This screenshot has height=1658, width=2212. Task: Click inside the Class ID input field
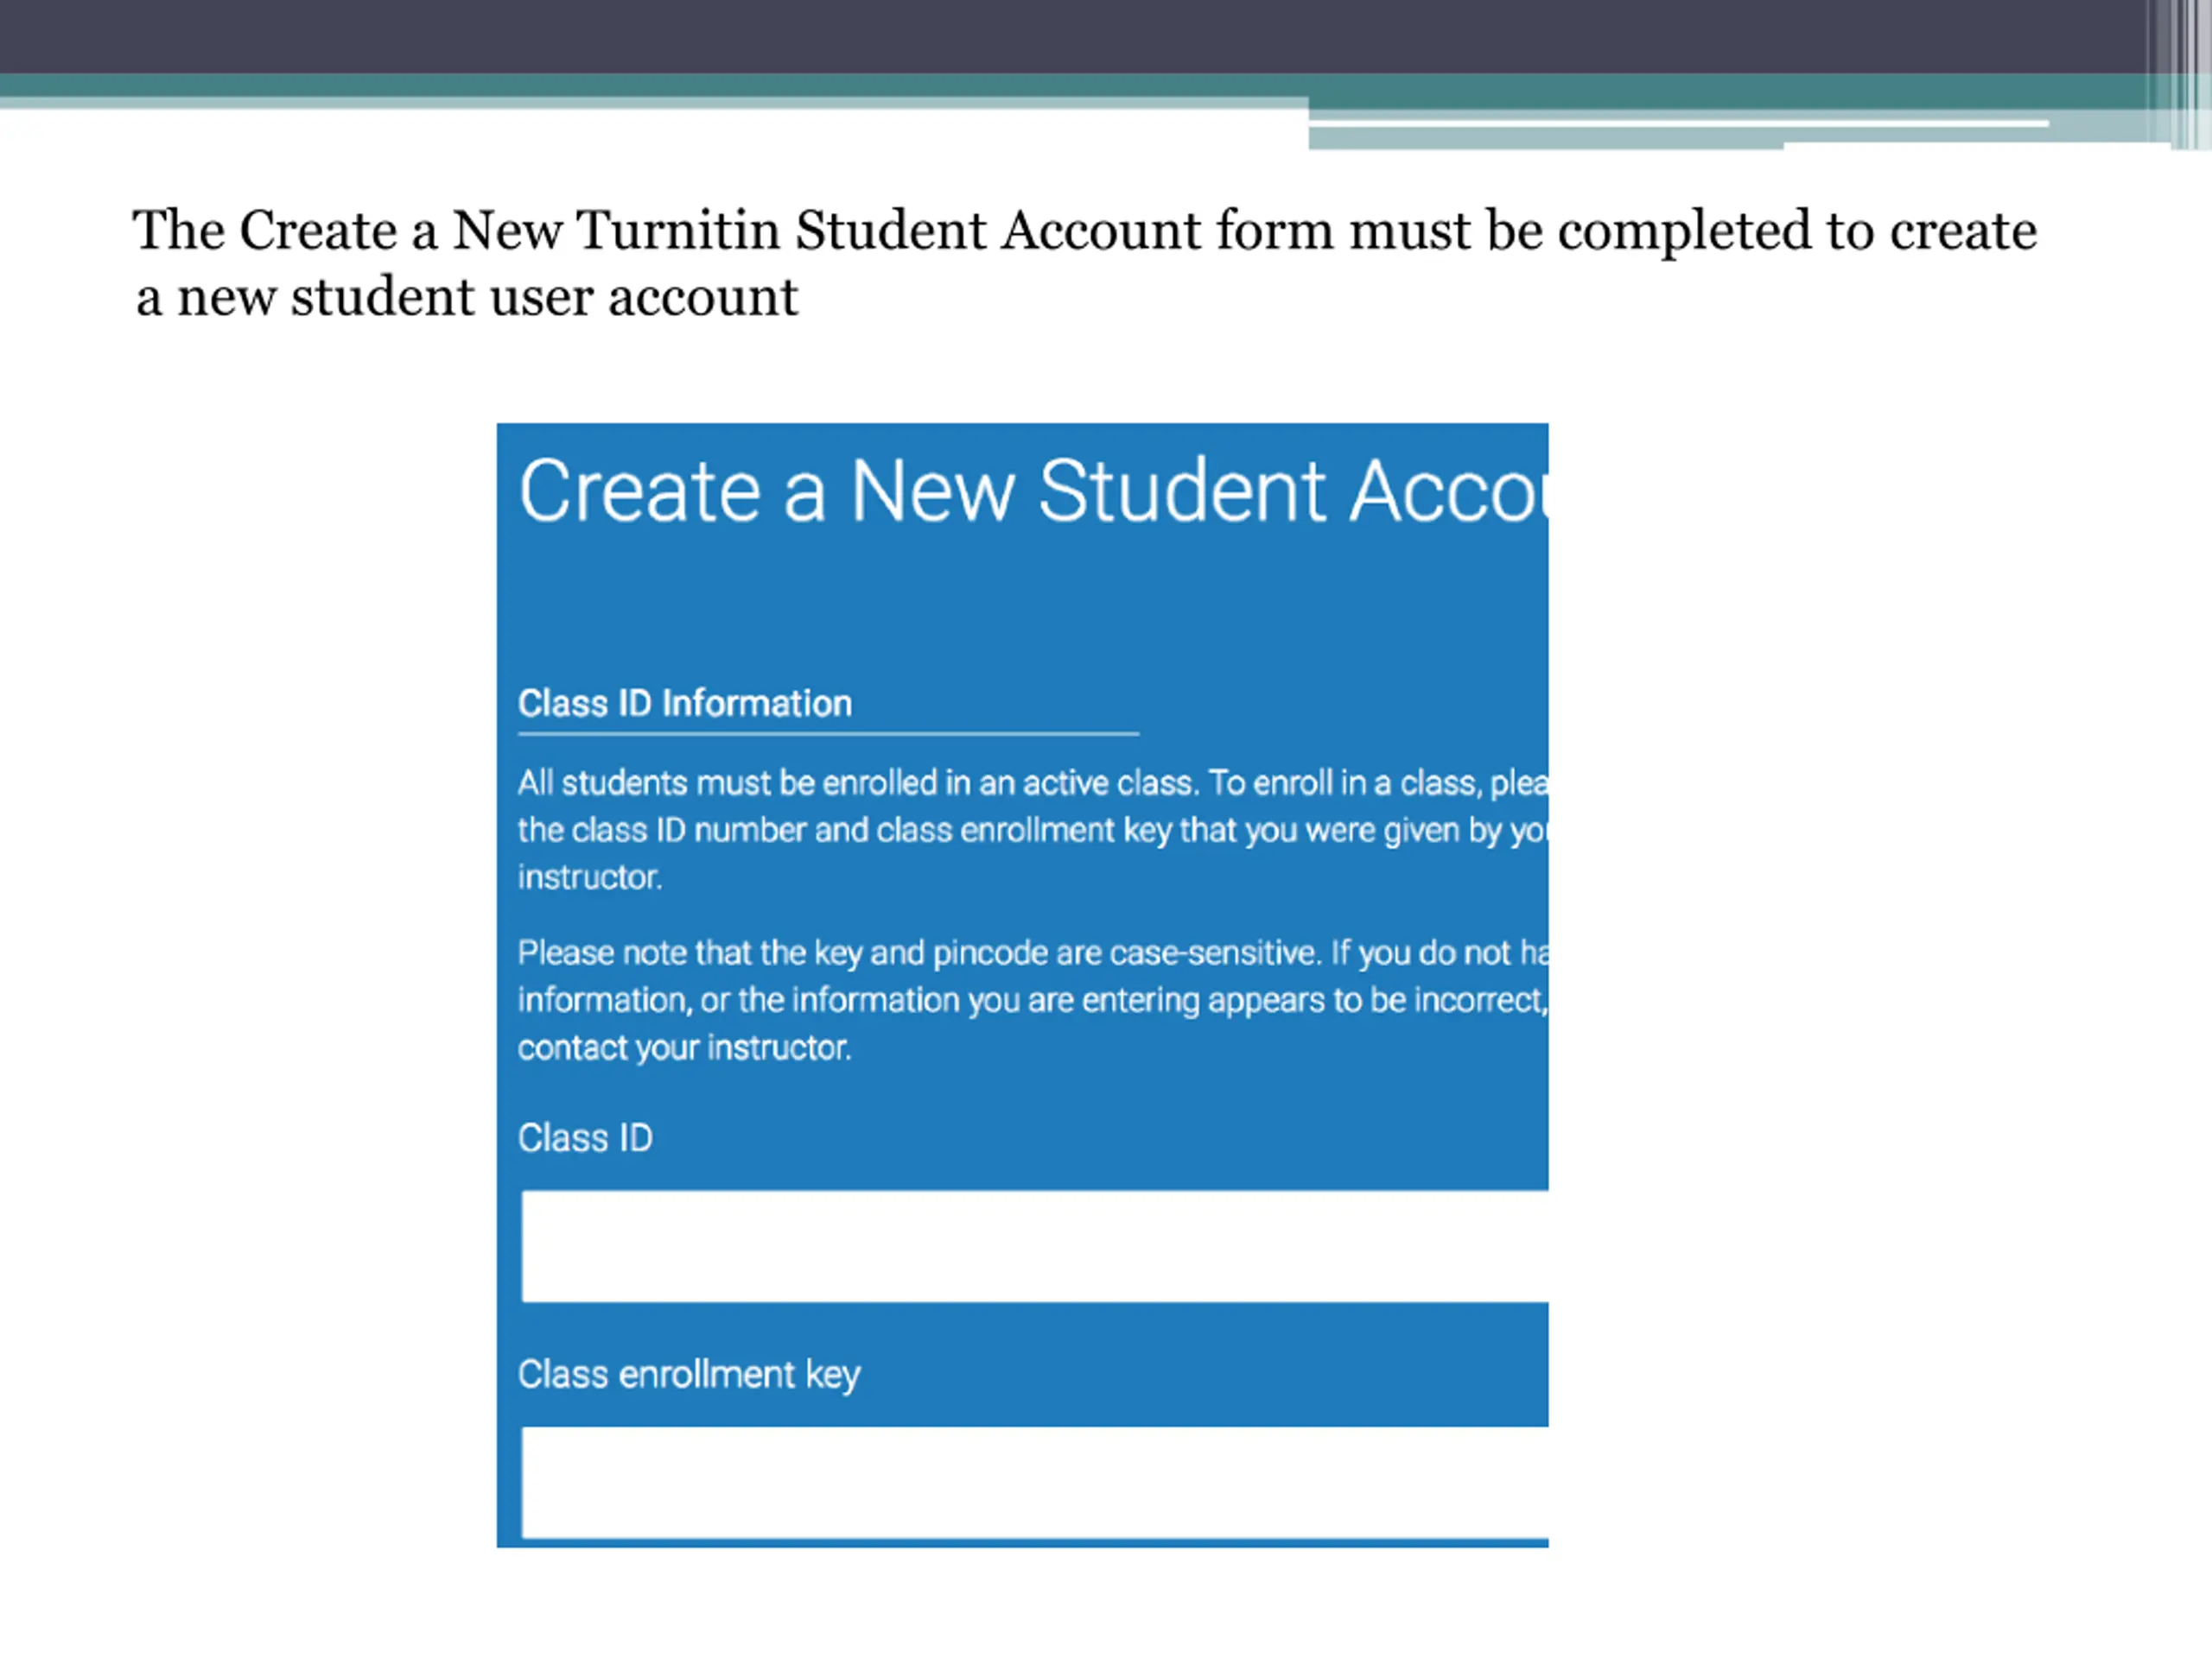[x=1034, y=1246]
